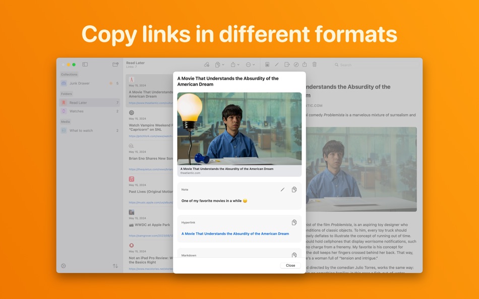Select the WWDC at Apple Park entry
The image size is (479, 299).
click(149, 224)
